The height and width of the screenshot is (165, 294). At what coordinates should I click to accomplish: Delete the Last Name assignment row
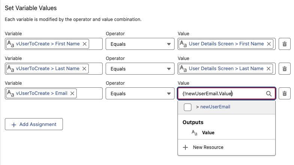click(285, 69)
